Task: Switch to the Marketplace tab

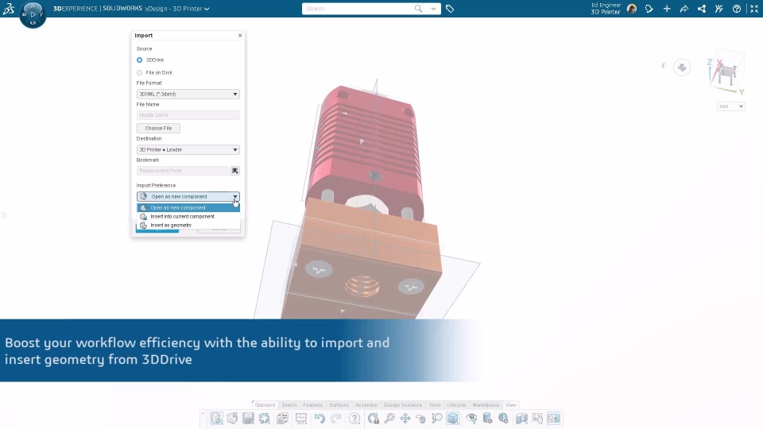Action: [x=486, y=404]
